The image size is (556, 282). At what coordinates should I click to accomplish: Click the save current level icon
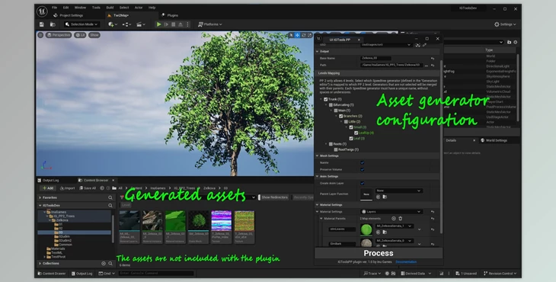42,24
